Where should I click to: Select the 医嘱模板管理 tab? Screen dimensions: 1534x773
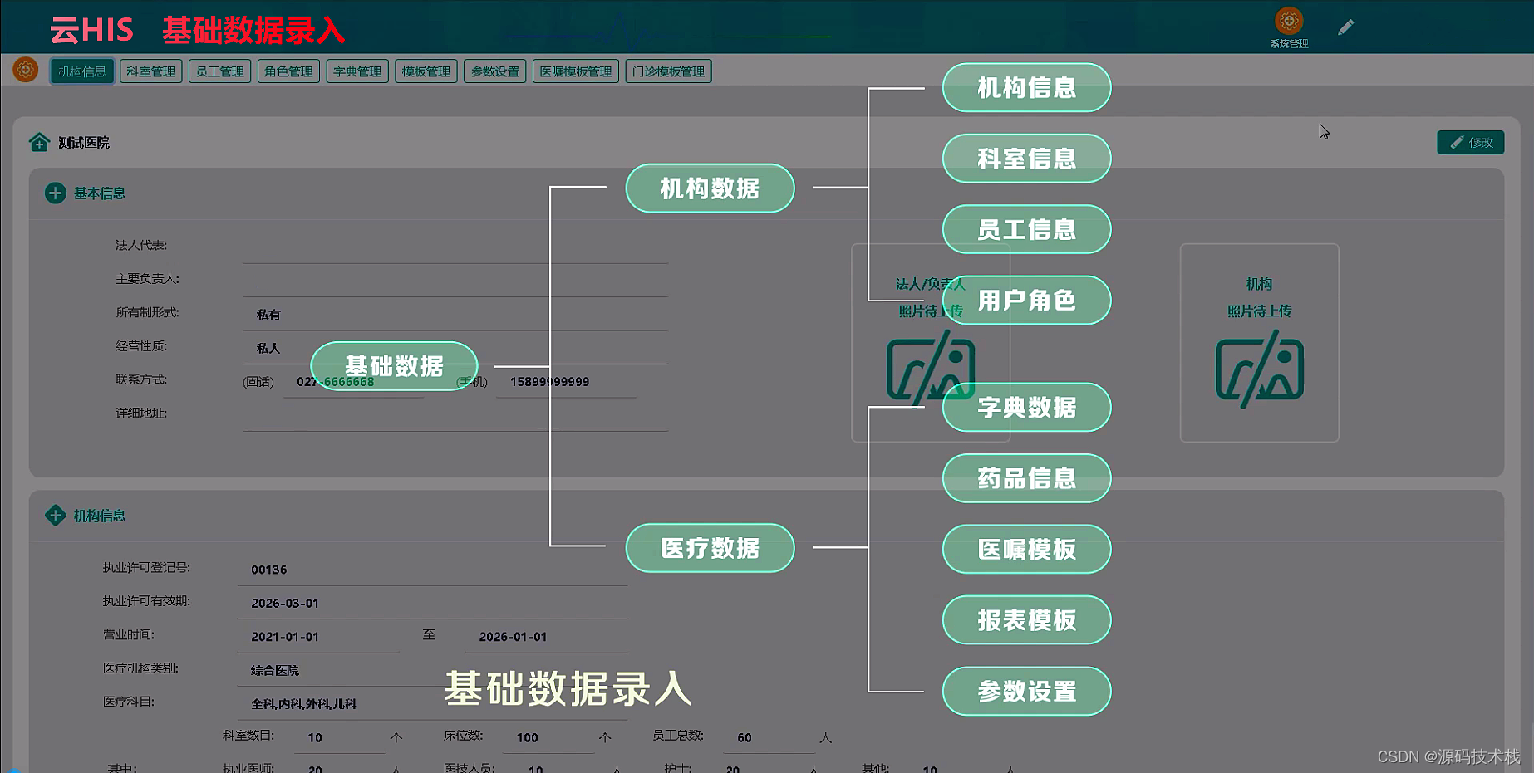pyautogui.click(x=575, y=71)
